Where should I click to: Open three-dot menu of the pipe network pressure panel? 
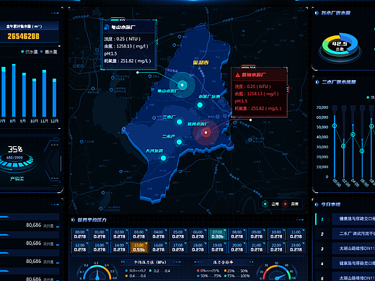tap(299, 220)
